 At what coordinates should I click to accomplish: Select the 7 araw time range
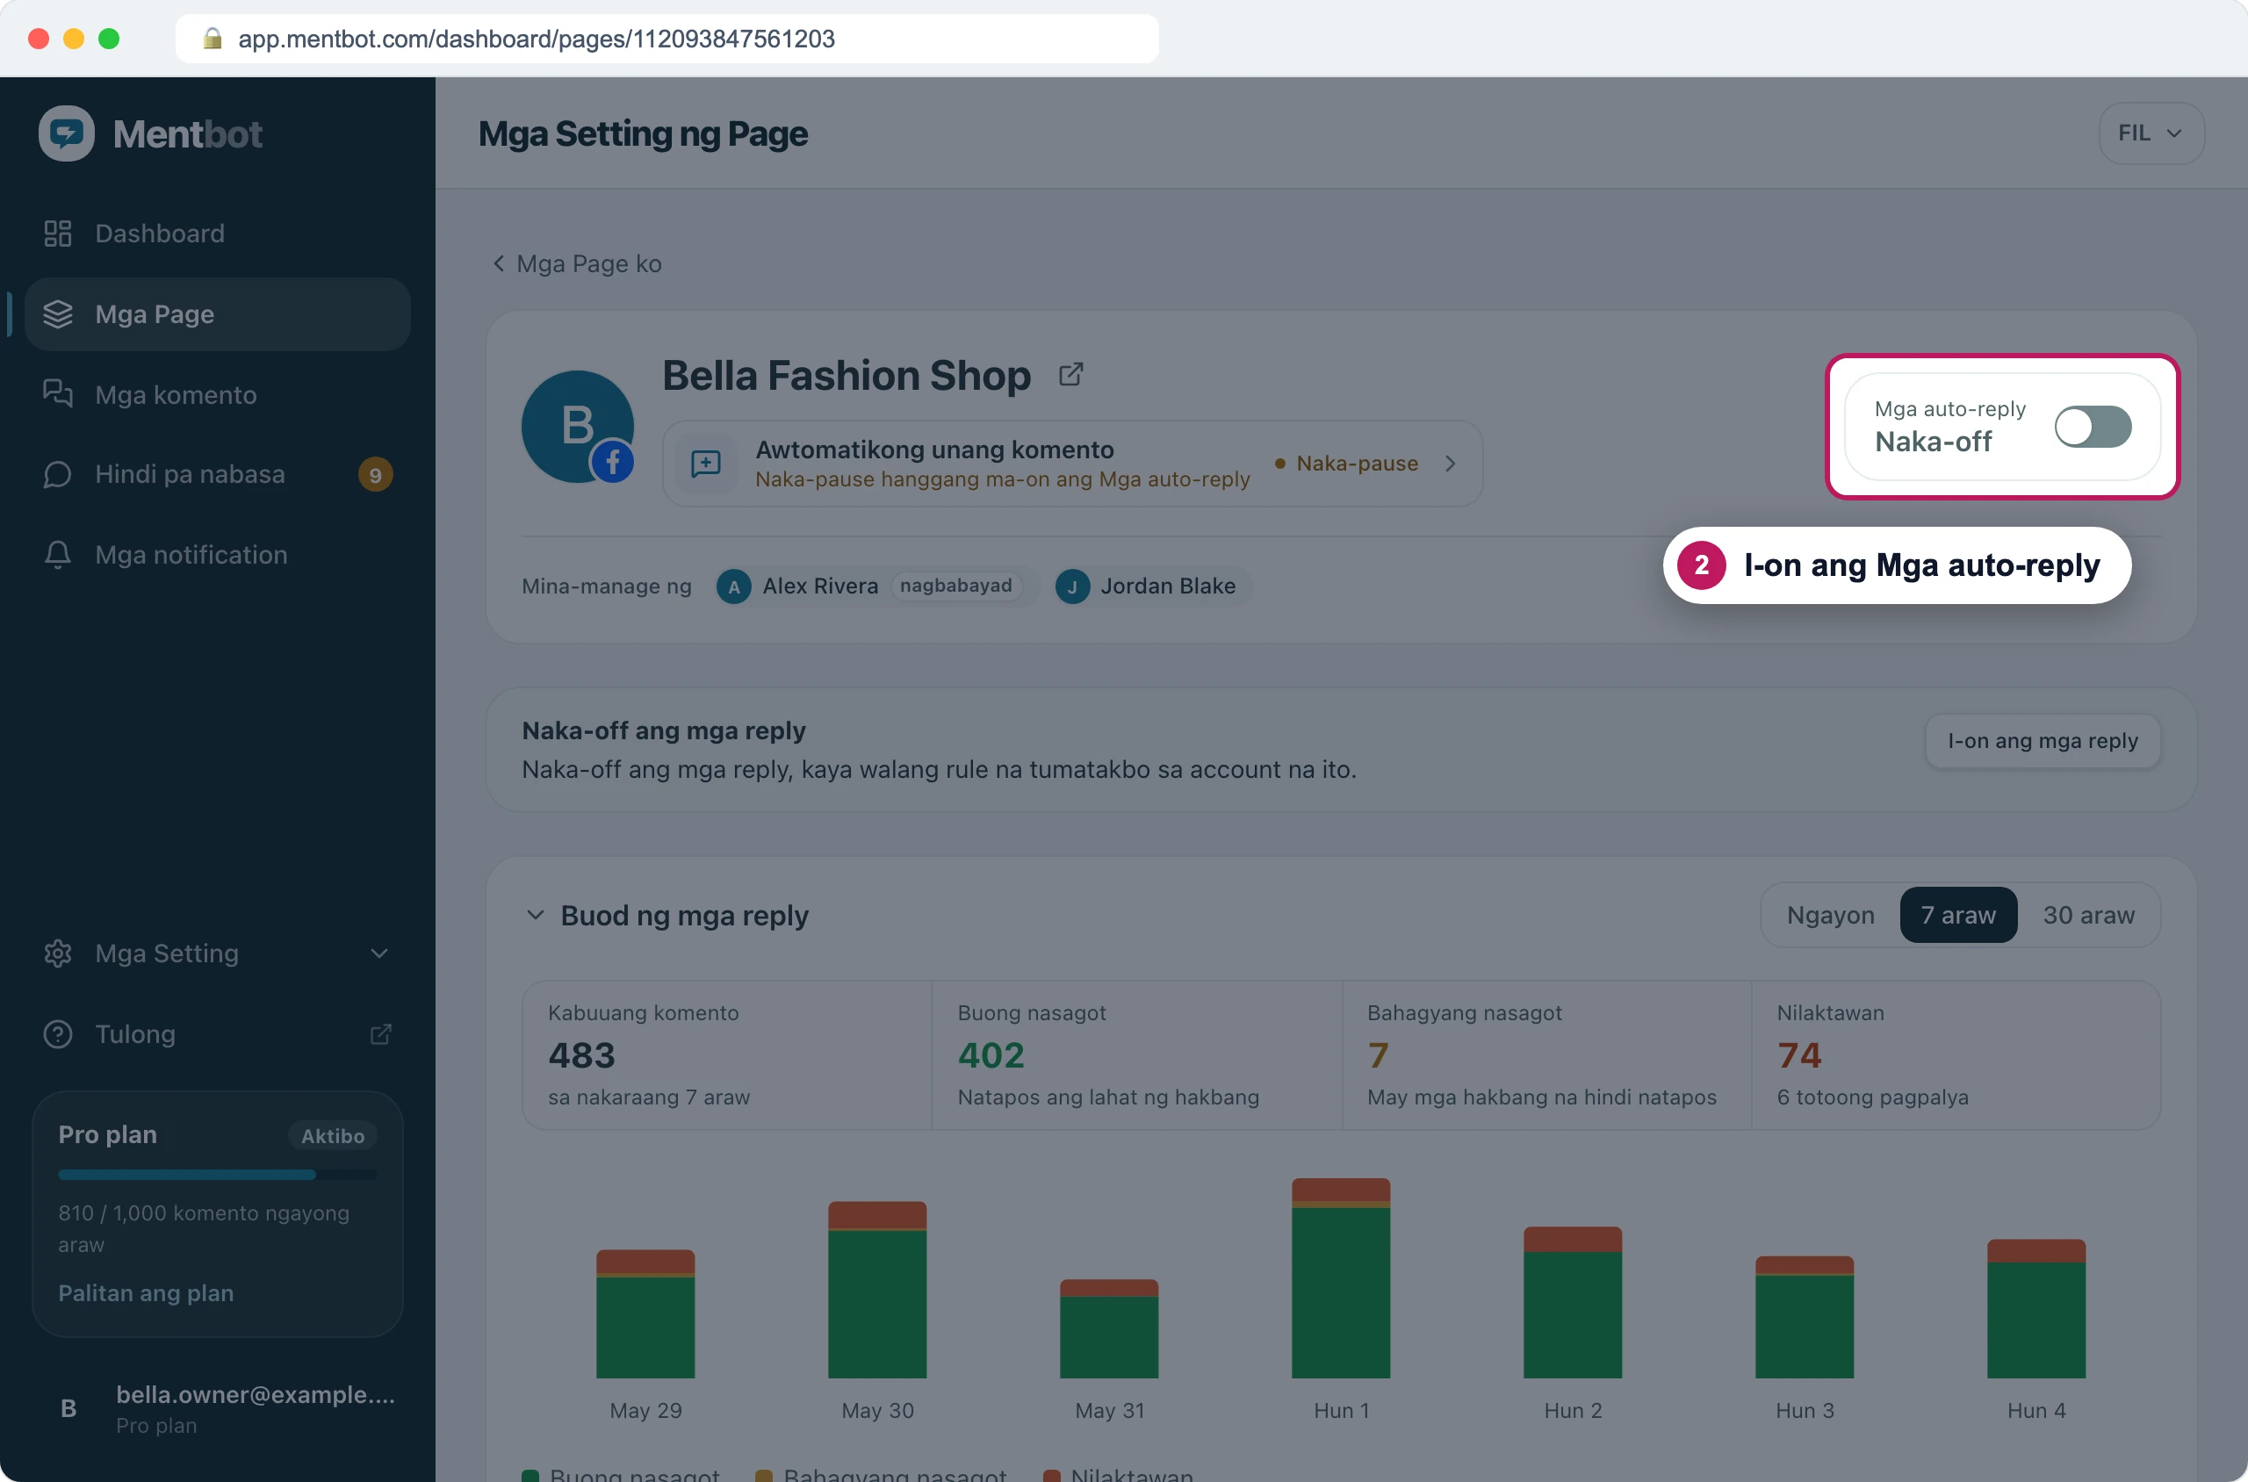(1958, 915)
